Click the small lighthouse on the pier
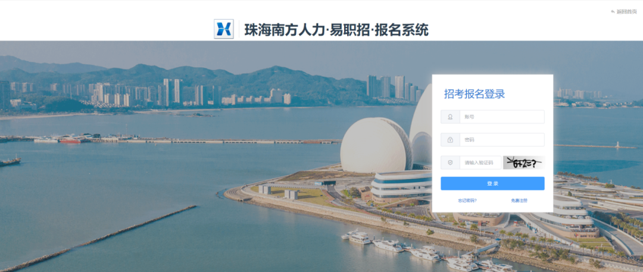Image resolution: width=643 pixels, height=272 pixels. [x=616, y=145]
